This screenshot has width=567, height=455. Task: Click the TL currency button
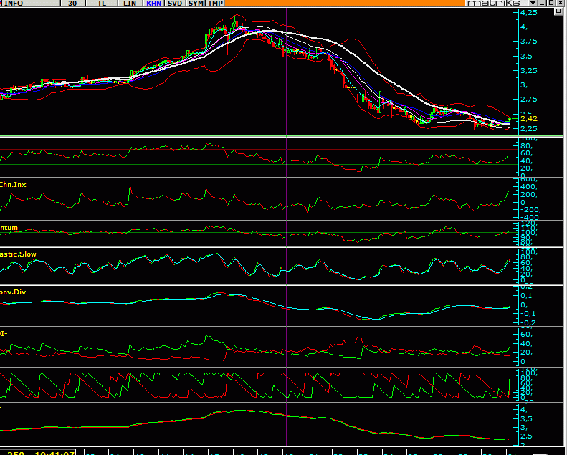point(102,4)
